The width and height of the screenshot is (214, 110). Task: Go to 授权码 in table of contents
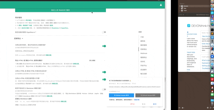point(143,41)
